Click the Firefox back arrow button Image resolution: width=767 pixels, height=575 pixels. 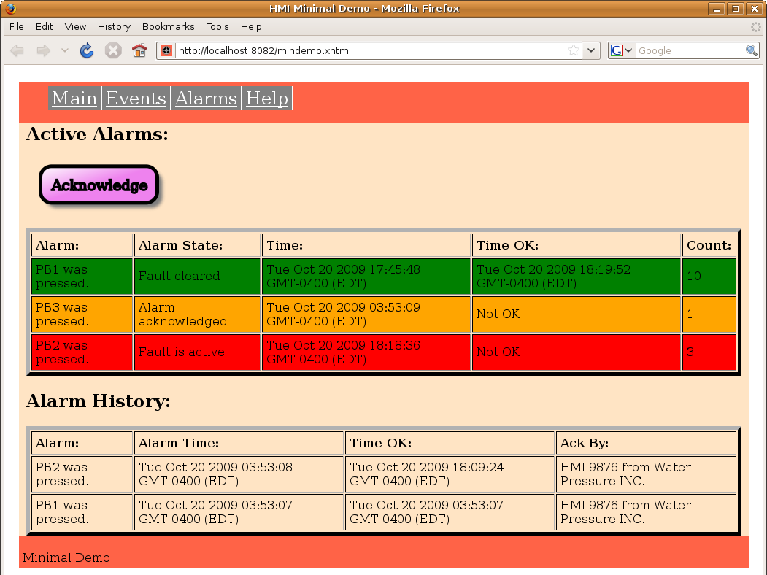(x=18, y=50)
